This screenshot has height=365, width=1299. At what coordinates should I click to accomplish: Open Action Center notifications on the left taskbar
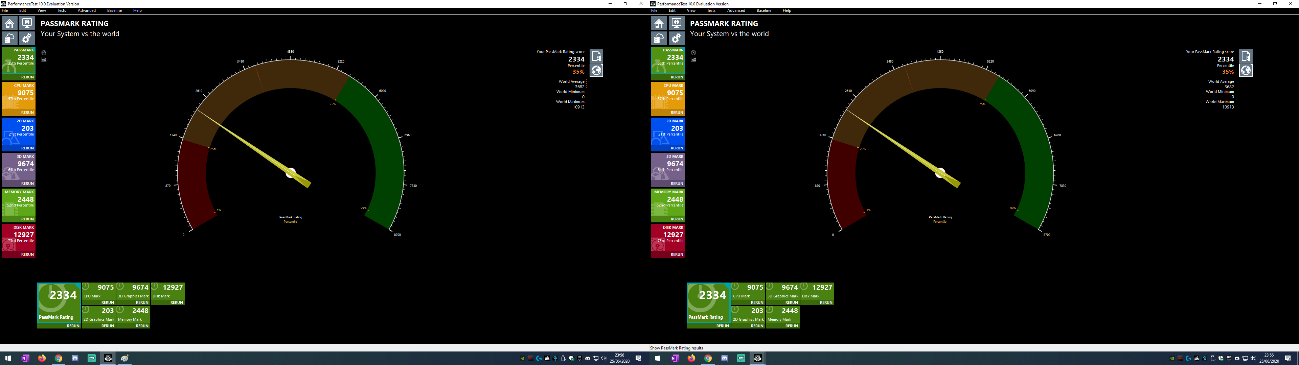click(x=638, y=359)
